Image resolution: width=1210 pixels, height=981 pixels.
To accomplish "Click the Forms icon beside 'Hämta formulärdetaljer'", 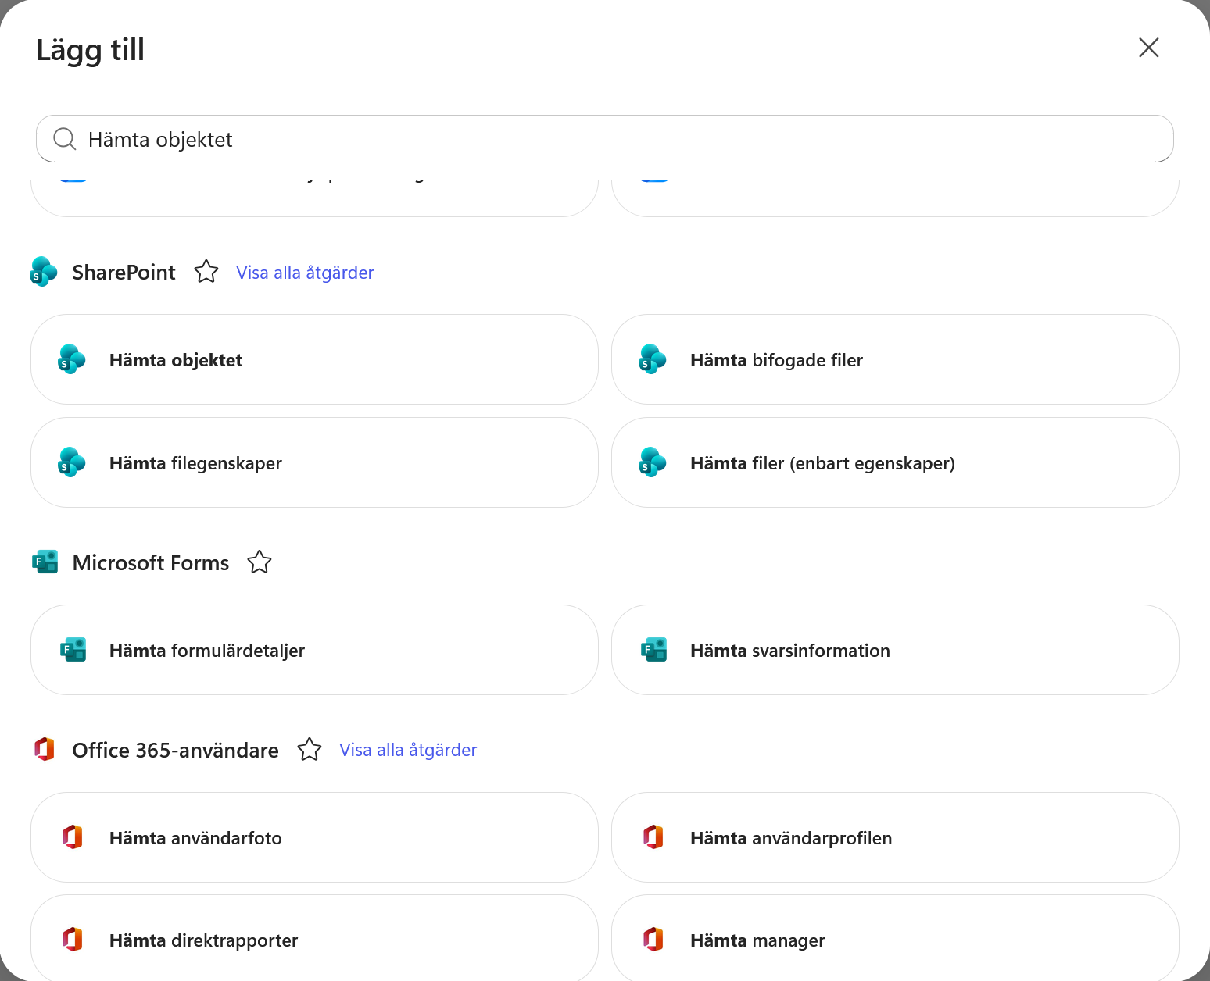I will pos(73,650).
